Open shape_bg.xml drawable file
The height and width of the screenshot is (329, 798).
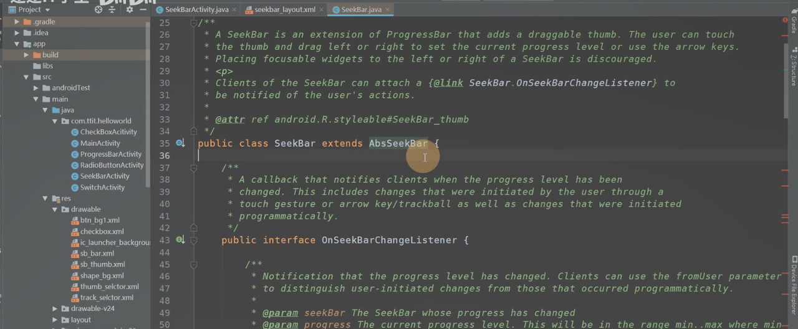102,276
